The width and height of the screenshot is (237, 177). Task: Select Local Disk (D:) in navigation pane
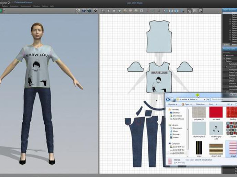(177, 150)
